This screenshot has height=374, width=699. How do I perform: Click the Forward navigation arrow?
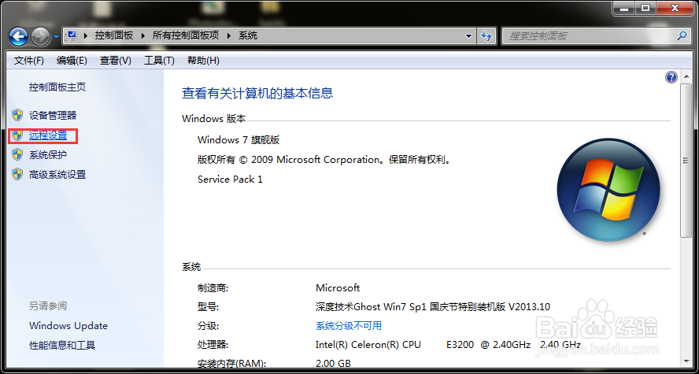(x=41, y=36)
